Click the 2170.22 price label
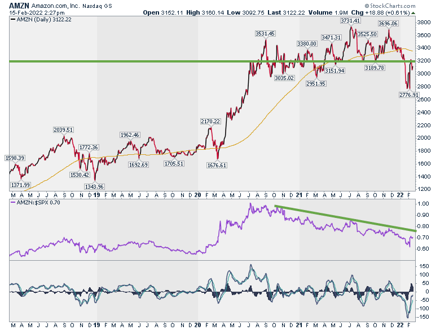This screenshot has width=440, height=330. click(x=210, y=121)
